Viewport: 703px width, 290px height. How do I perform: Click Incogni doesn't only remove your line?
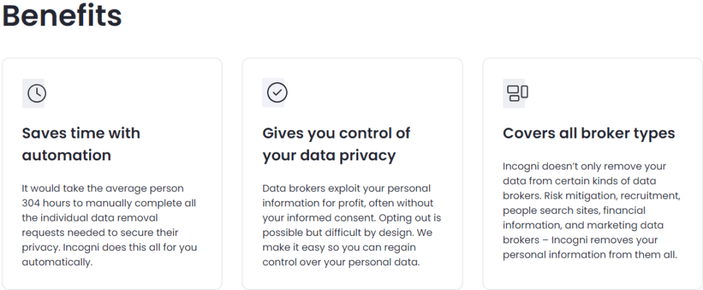point(585,167)
